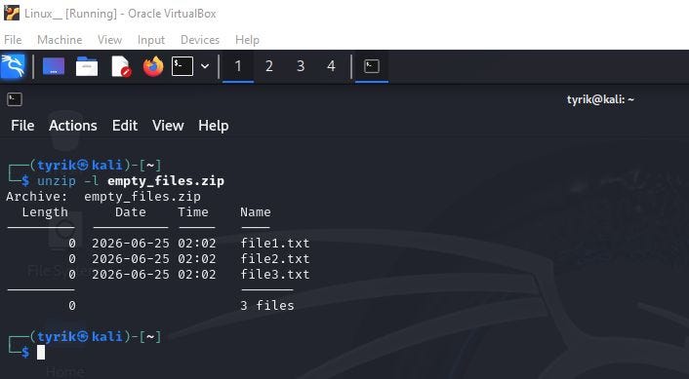The width and height of the screenshot is (689, 379).
Task: Click file3.txt in the listing
Action: click(x=275, y=275)
